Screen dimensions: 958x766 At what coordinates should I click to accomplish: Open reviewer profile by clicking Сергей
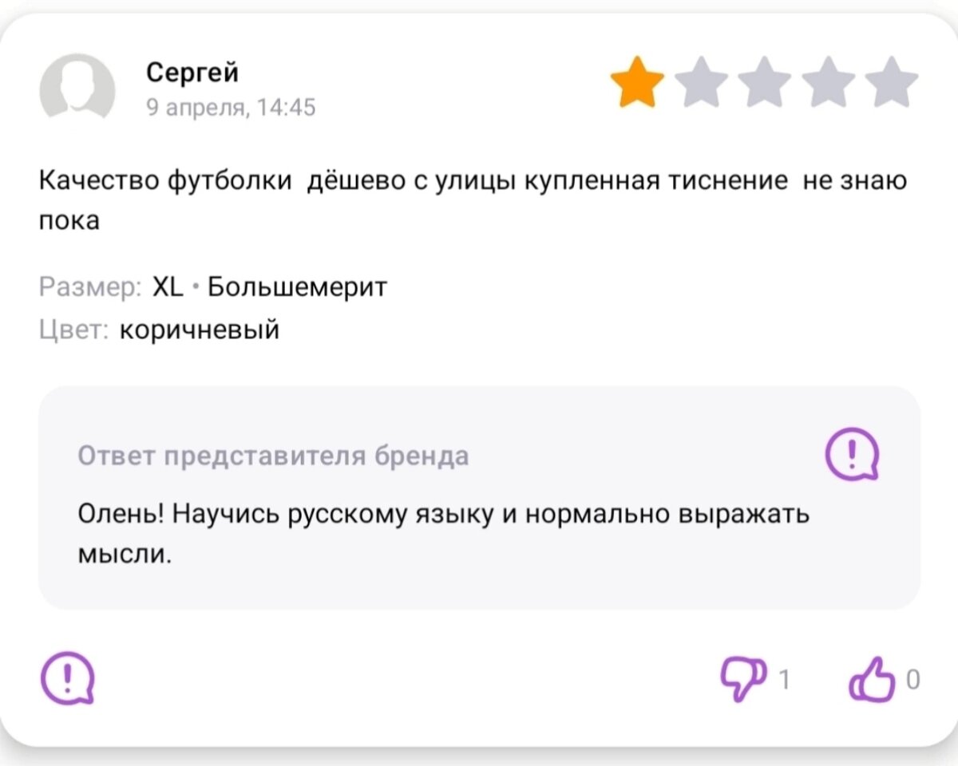coord(192,72)
